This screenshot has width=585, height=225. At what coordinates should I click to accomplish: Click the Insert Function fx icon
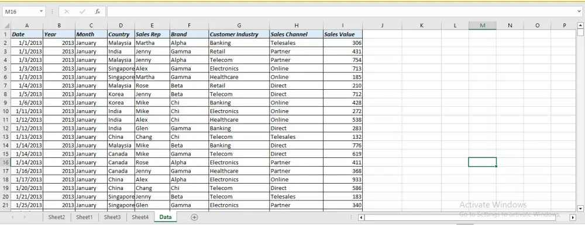[x=97, y=12]
